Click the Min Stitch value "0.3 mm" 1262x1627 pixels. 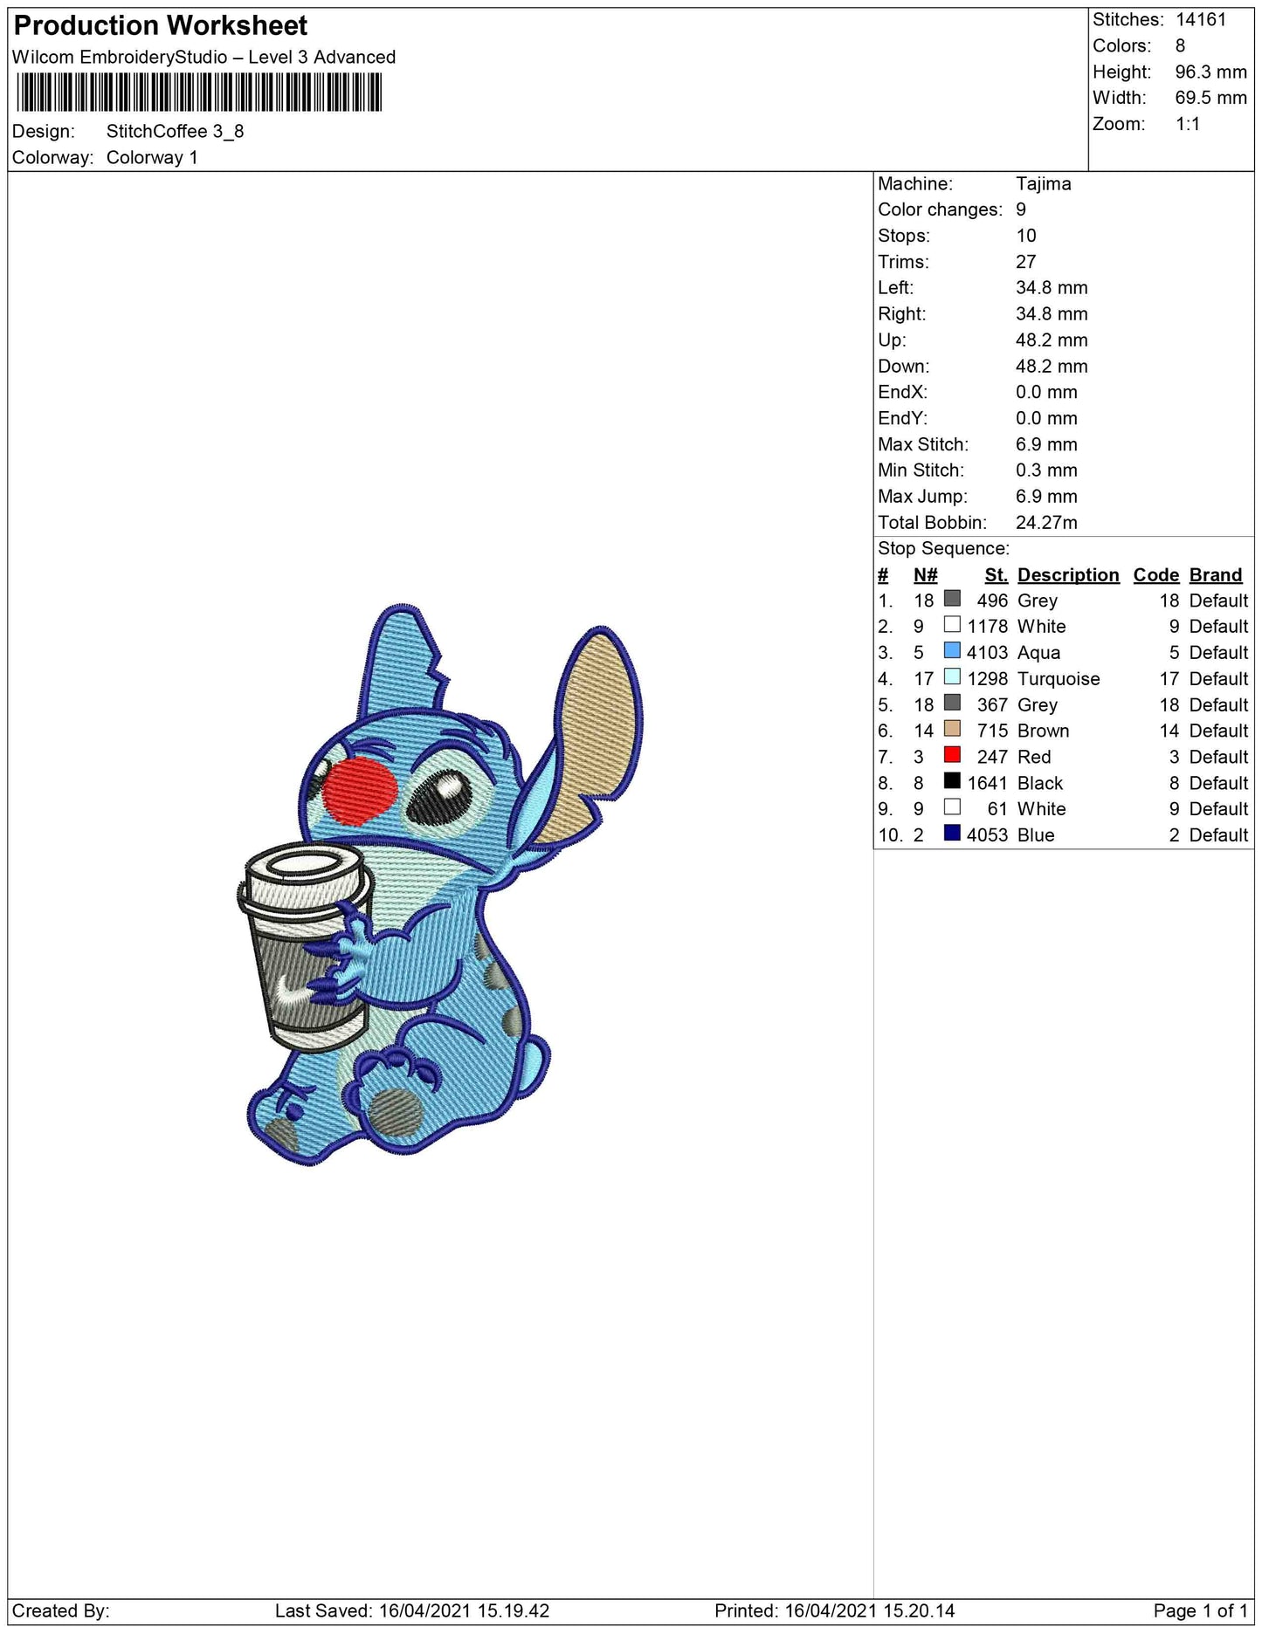point(1046,470)
